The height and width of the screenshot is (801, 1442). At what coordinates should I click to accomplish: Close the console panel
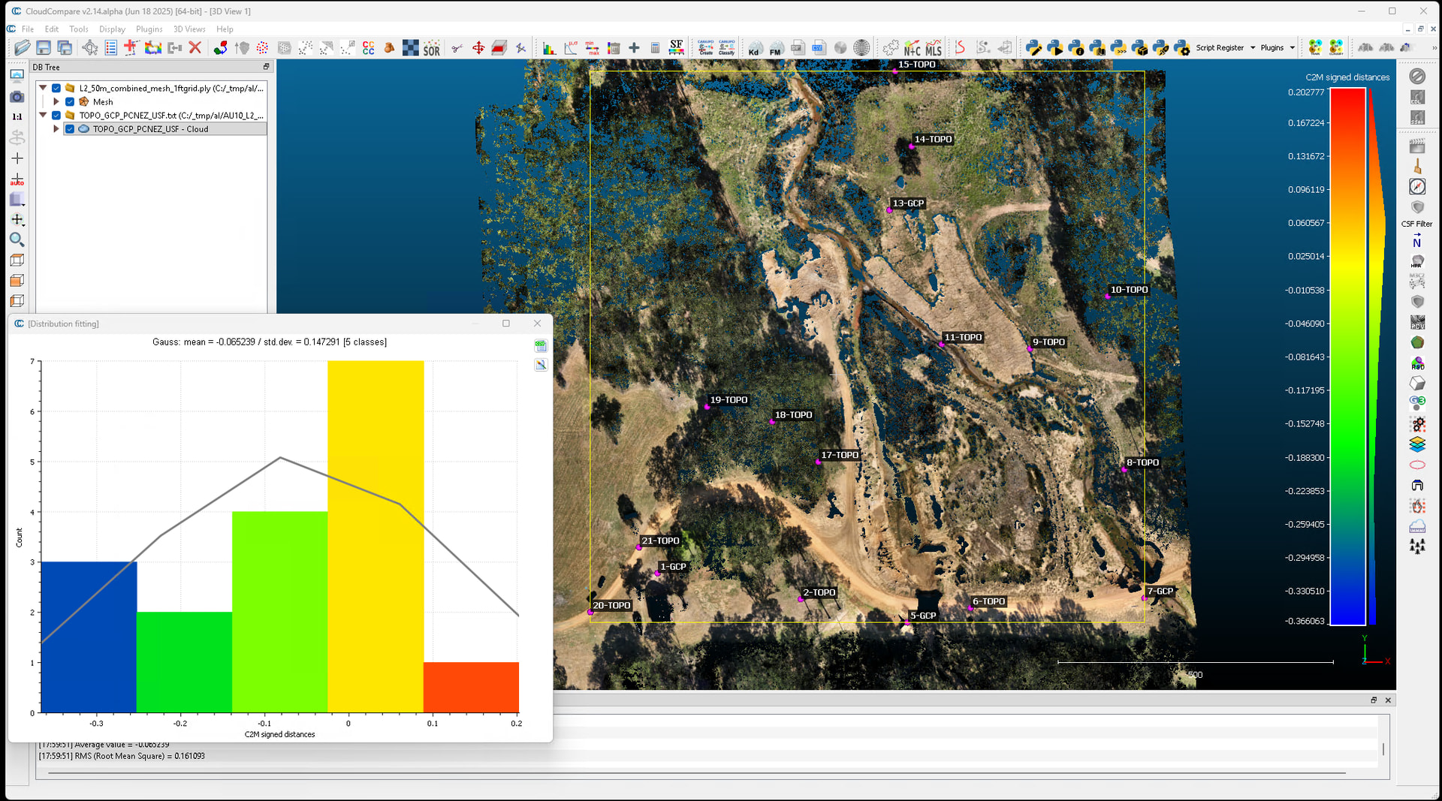[x=1388, y=700]
